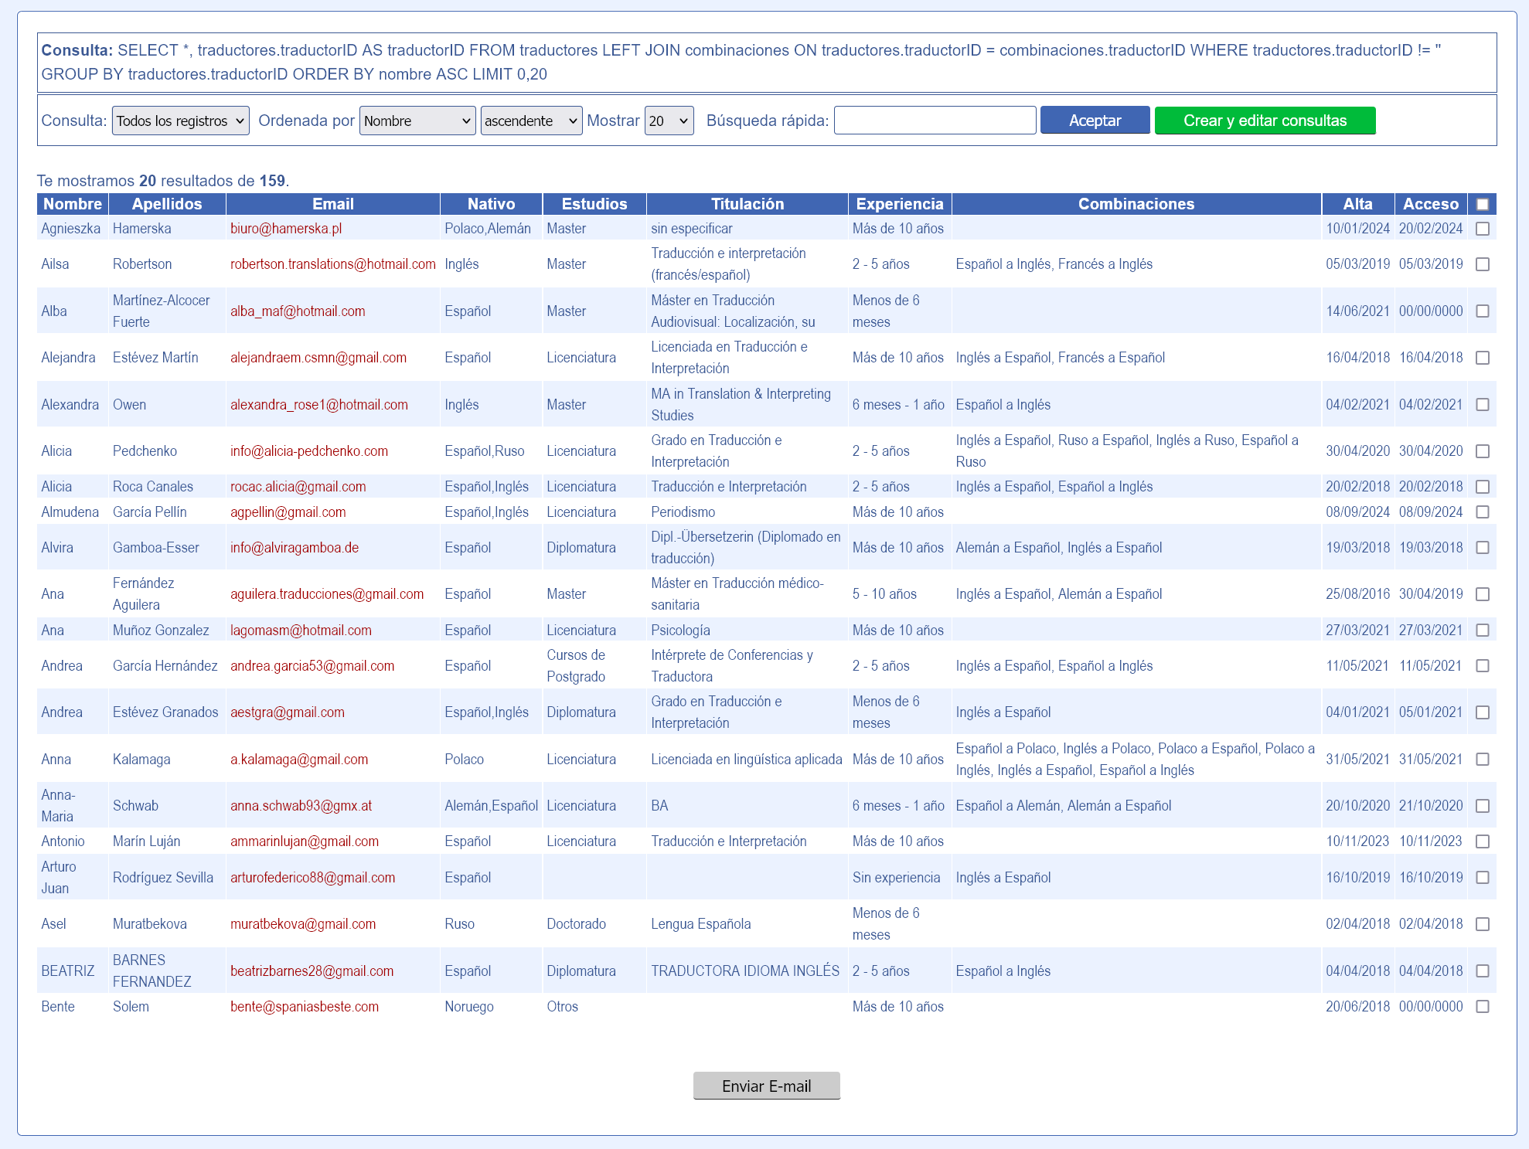Click the 'Crear y editar consultas' button

[x=1265, y=121]
